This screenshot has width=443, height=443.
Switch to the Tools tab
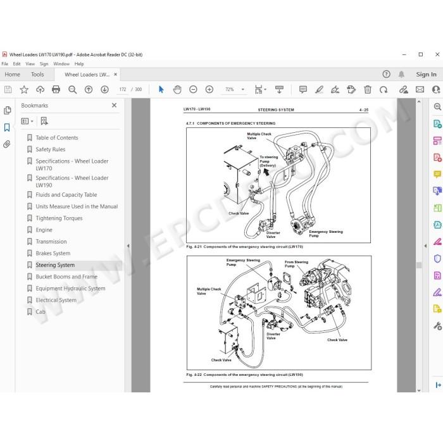click(x=37, y=75)
